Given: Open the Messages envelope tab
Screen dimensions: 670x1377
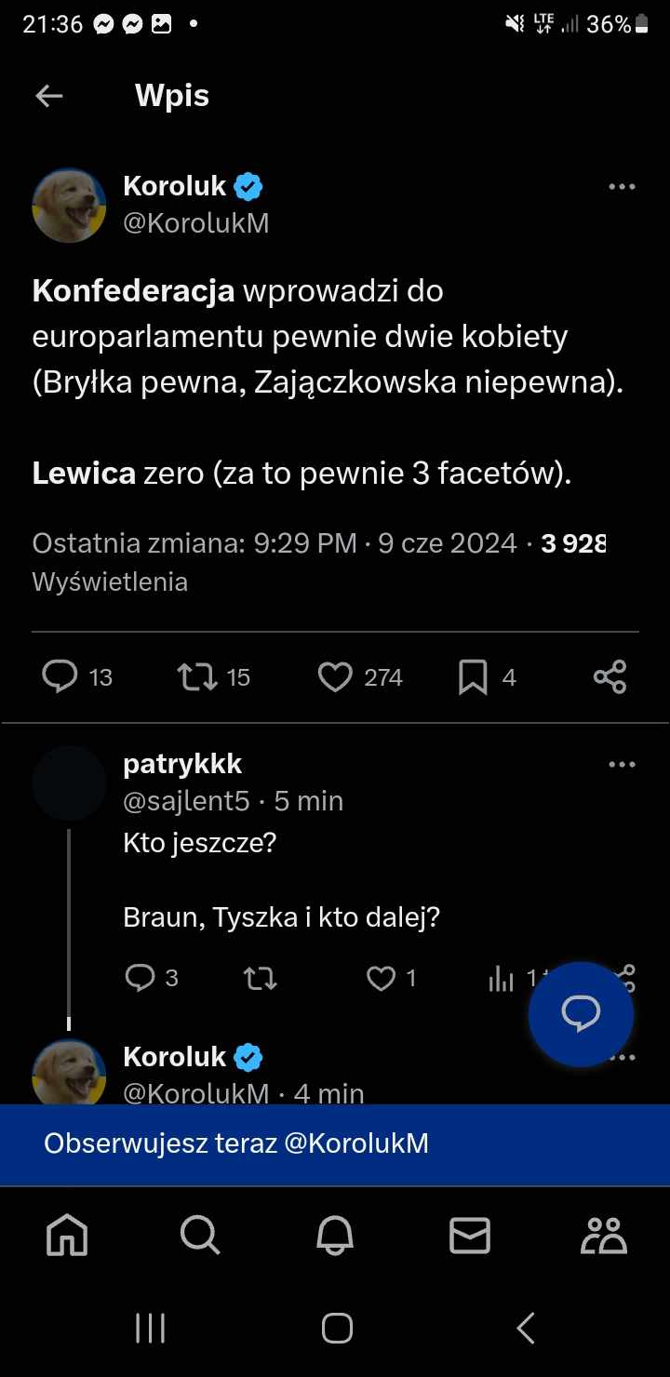Looking at the screenshot, I should pyautogui.click(x=470, y=1237).
